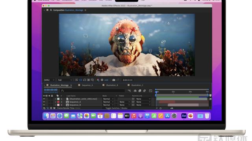Toggle the Layer Switches pane icon at bottom
Image resolution: width=252 pixels, height=141 pixels.
[x=44, y=108]
